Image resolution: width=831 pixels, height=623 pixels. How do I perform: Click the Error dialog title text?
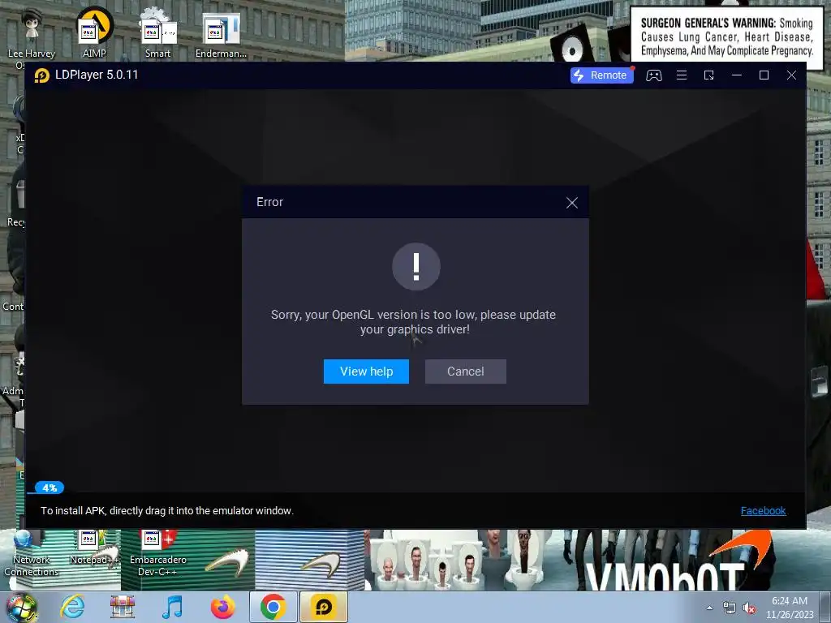pyautogui.click(x=269, y=202)
